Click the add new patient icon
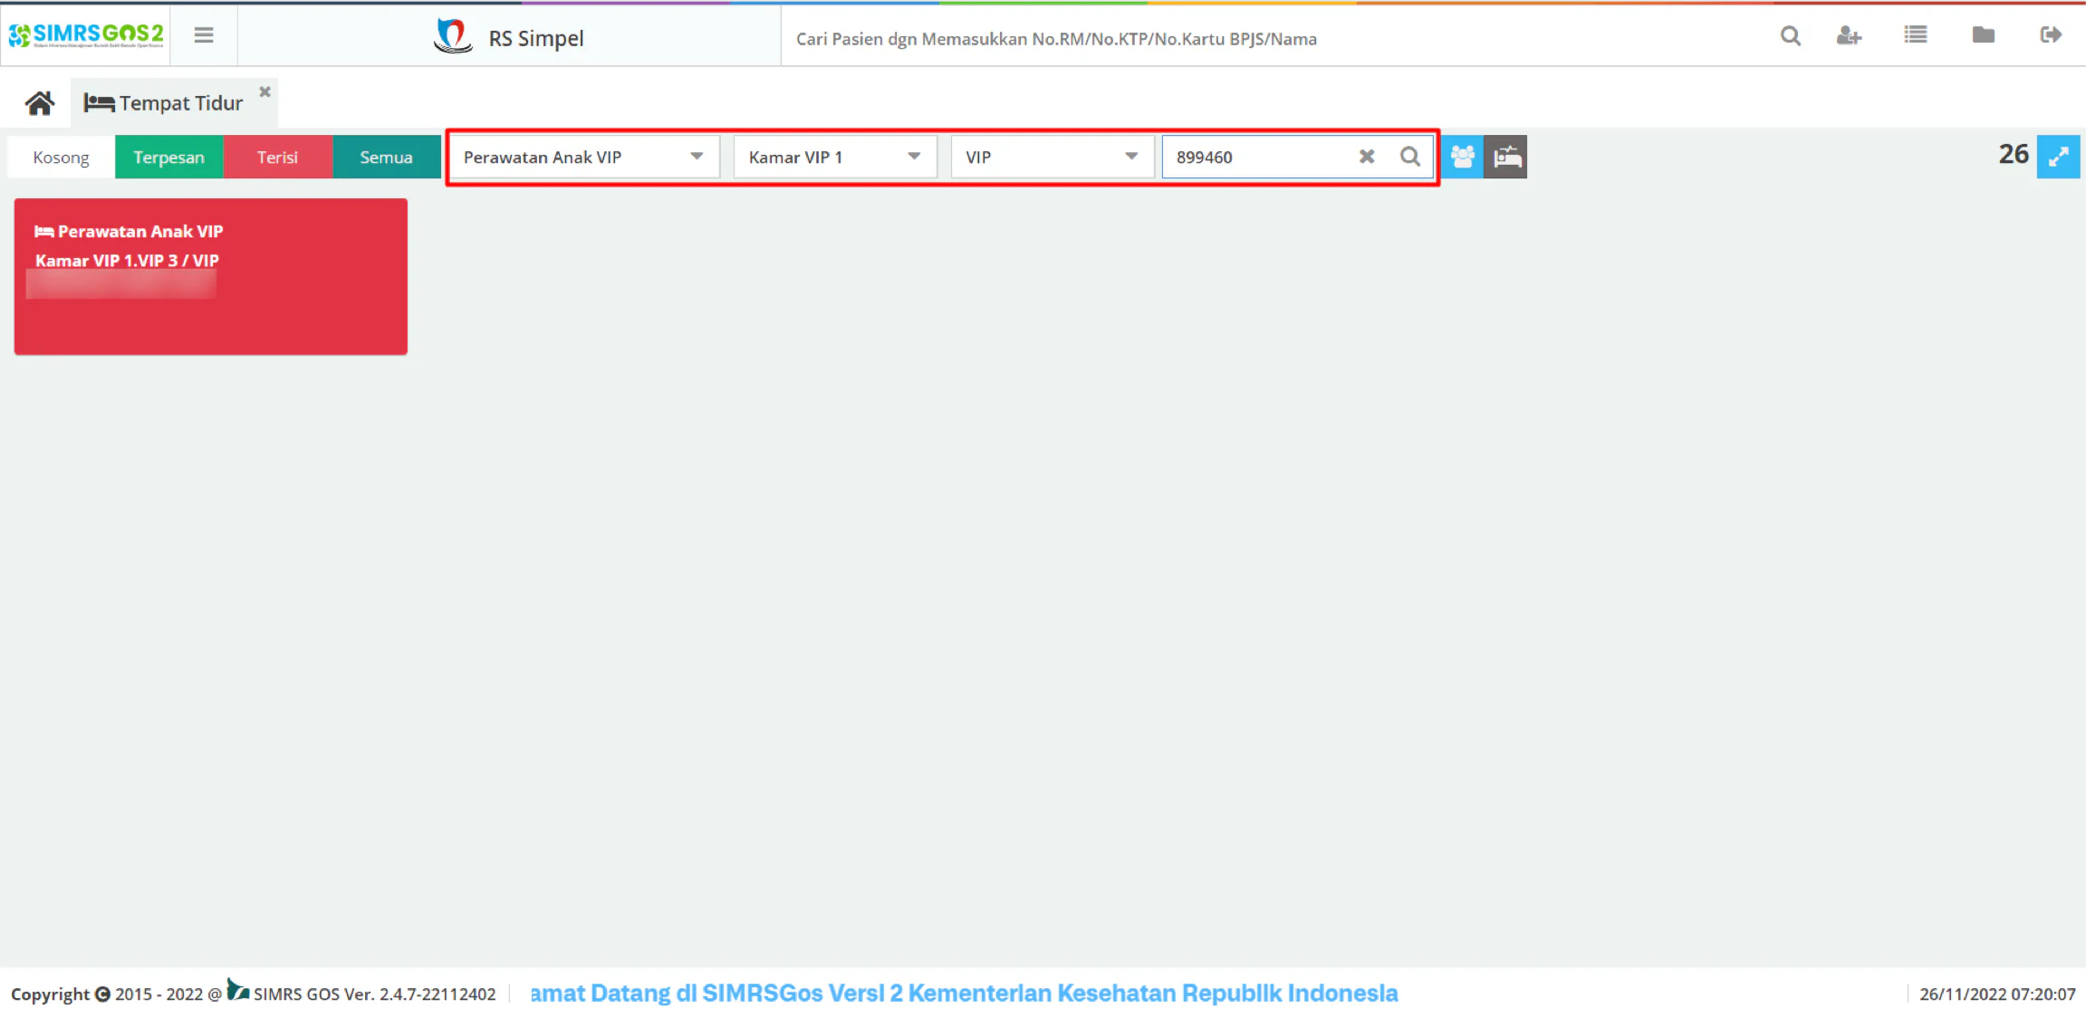The image size is (2086, 1009). pyautogui.click(x=1849, y=36)
